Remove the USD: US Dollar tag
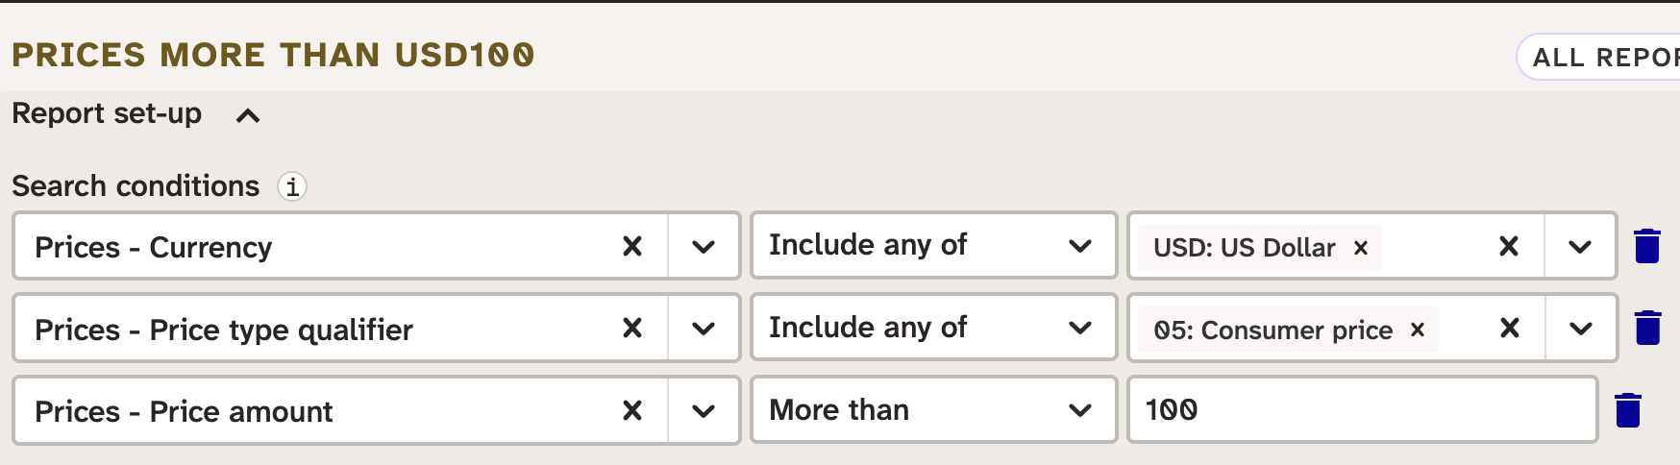 point(1361,248)
